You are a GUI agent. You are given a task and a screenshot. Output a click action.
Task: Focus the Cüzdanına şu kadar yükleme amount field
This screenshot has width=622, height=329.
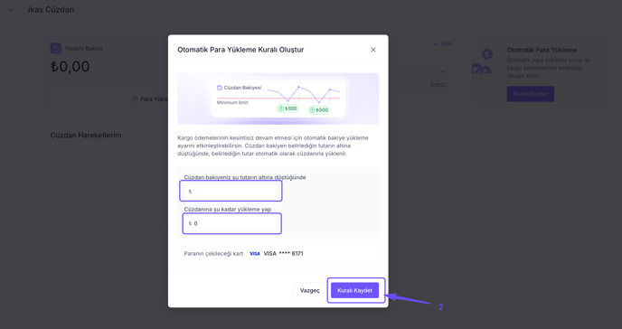[x=232, y=223]
